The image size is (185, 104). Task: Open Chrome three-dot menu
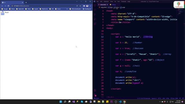pyautogui.click(x=90, y=6)
